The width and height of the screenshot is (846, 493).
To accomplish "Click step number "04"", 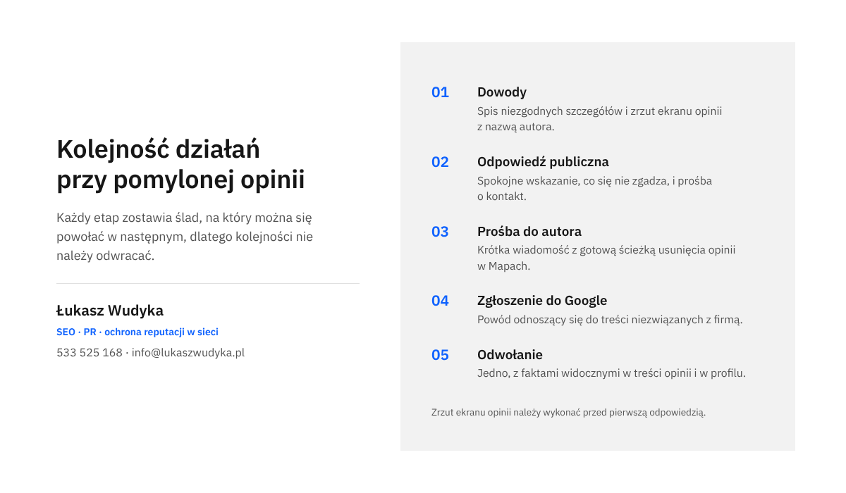I will click(x=440, y=301).
